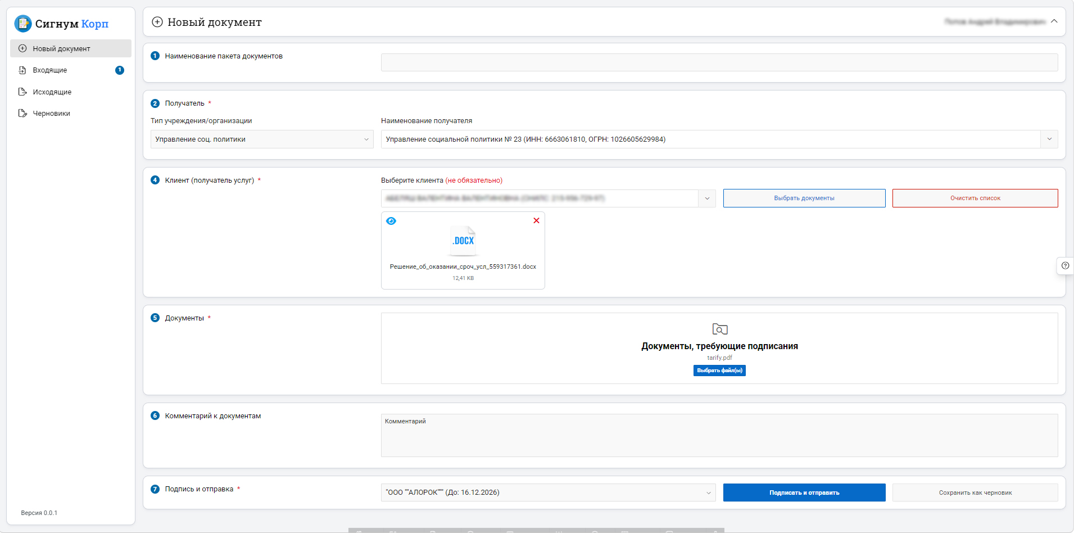The height and width of the screenshot is (533, 1074).
Task: Expand the Выберите клиента dropdown
Action: 707,198
